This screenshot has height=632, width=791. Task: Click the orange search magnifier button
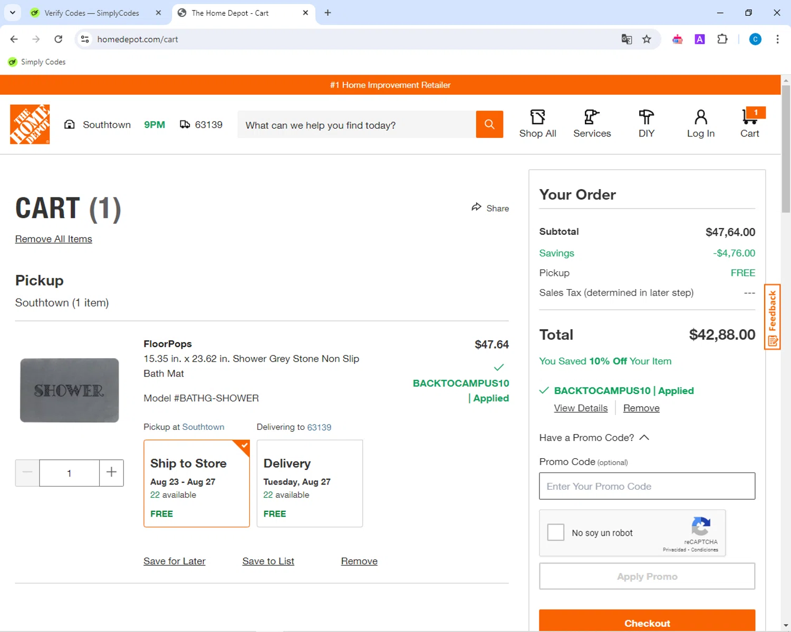tap(489, 124)
